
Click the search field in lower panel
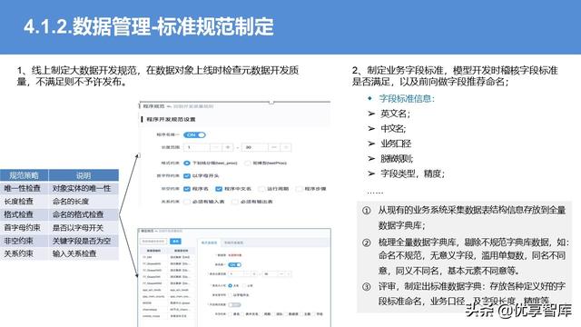153,242
